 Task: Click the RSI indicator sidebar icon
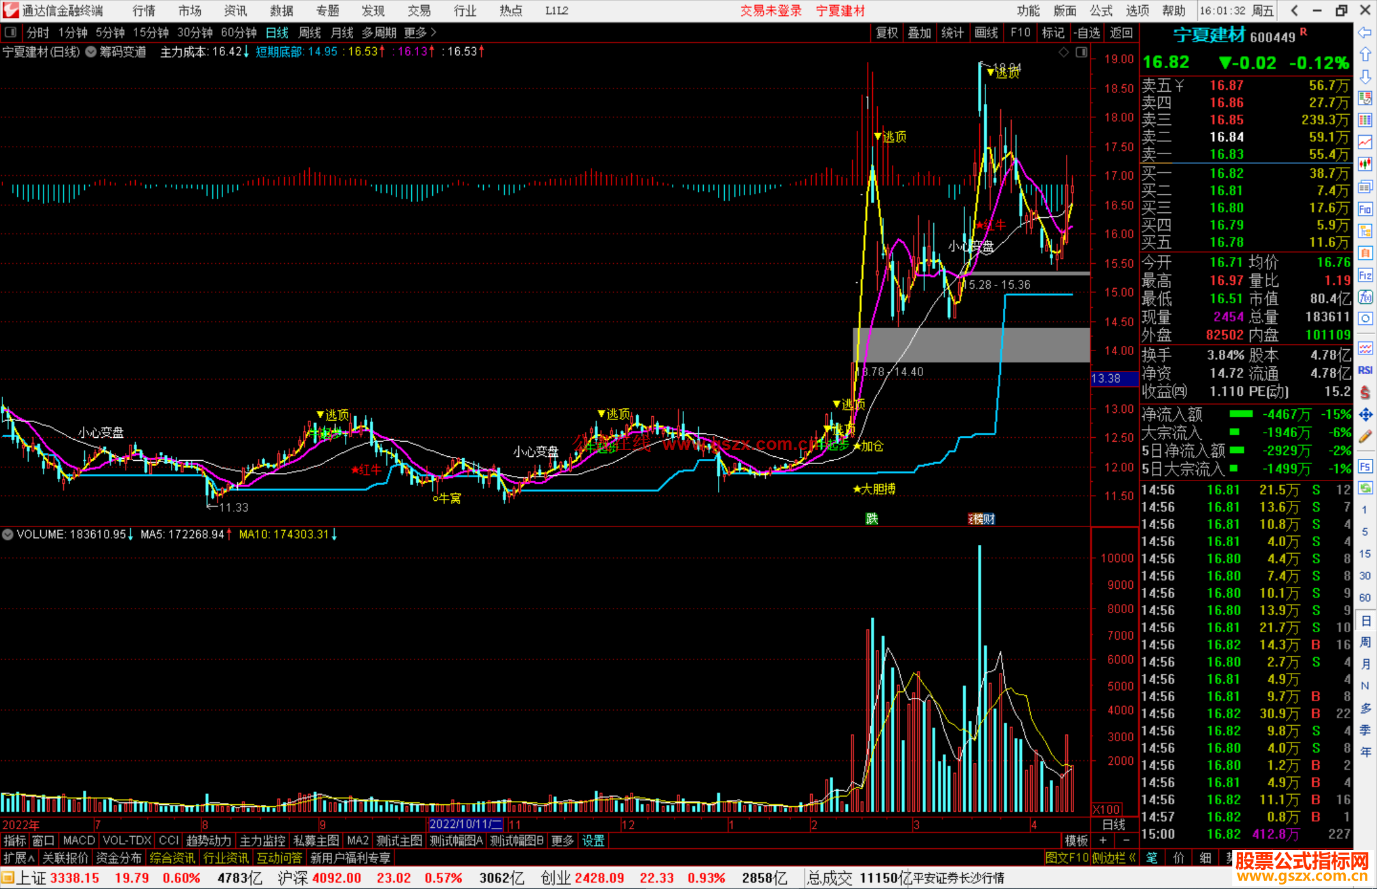tap(1365, 370)
